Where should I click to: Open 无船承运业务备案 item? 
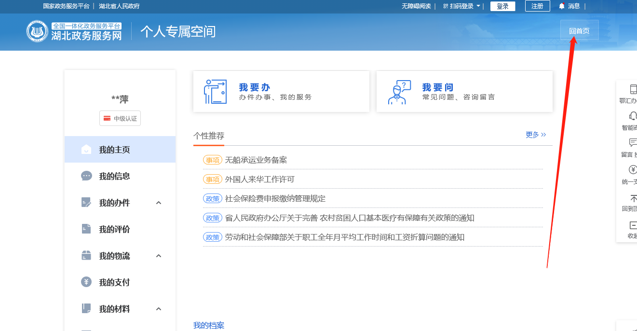click(256, 160)
